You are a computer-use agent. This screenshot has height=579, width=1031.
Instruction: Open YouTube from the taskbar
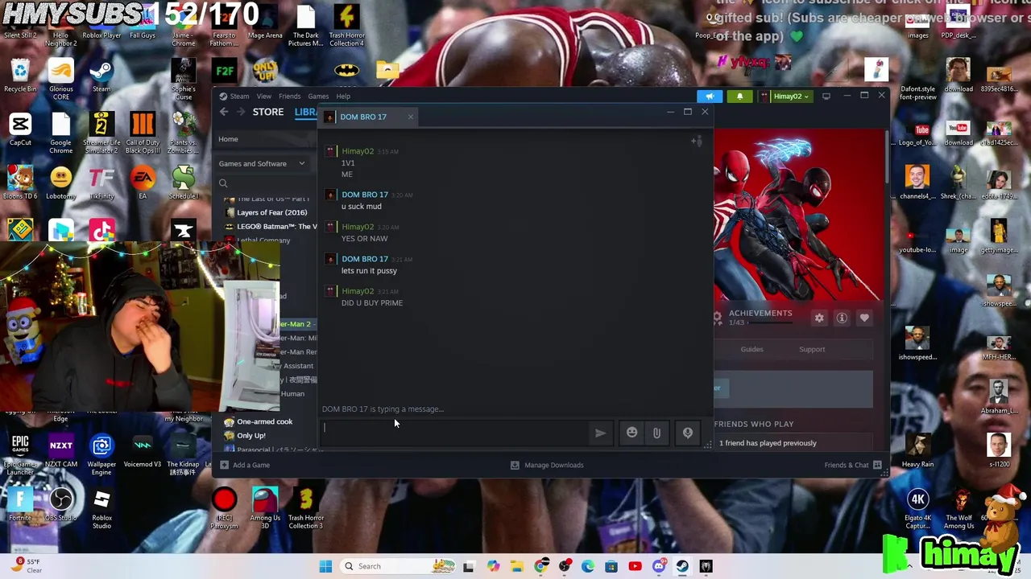[635, 566]
